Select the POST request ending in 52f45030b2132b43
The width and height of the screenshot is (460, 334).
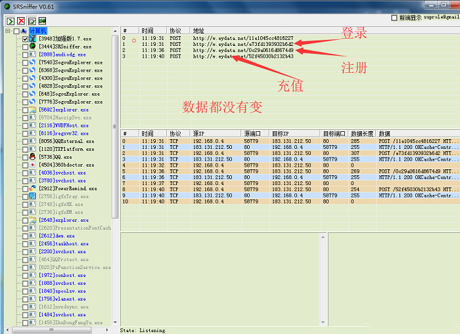pos(243,57)
